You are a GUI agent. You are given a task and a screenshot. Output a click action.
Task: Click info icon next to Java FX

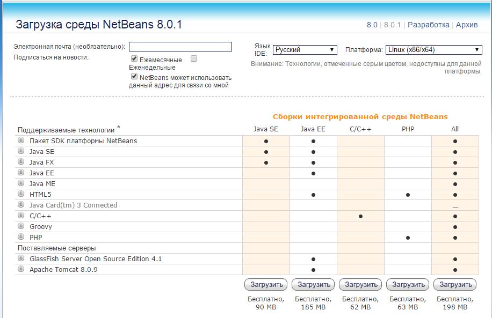point(21,161)
